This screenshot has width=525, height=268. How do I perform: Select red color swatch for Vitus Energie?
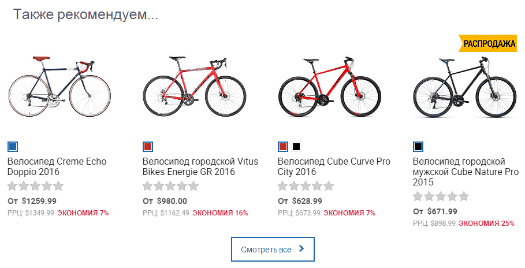(148, 146)
